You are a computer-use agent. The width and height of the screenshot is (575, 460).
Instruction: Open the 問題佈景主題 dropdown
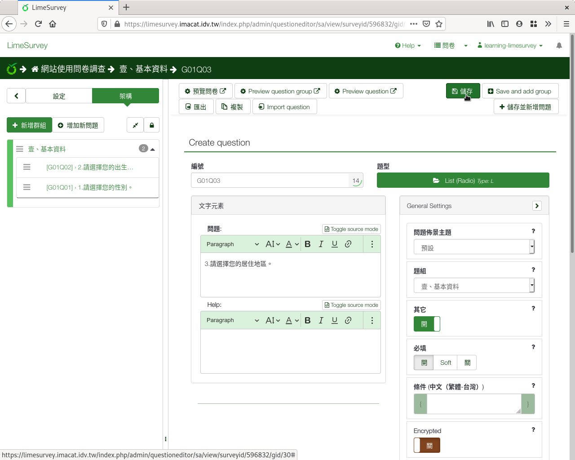click(474, 247)
